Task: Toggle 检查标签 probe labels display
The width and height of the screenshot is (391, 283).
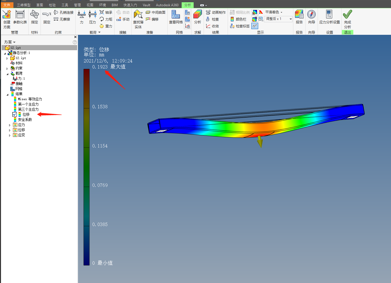Action: coord(240,26)
